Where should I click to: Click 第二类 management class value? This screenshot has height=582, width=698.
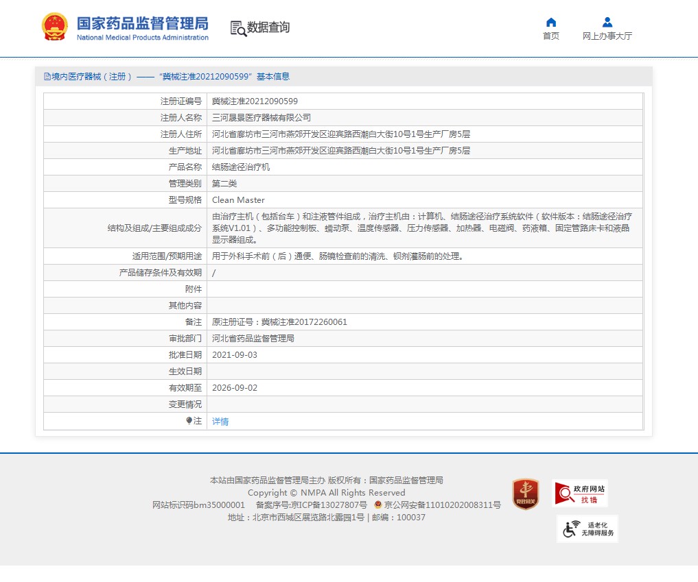click(x=224, y=184)
